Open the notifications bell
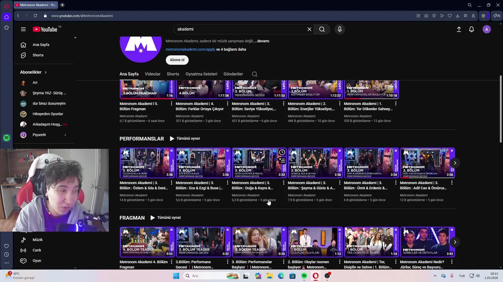The image size is (503, 282). click(x=472, y=29)
